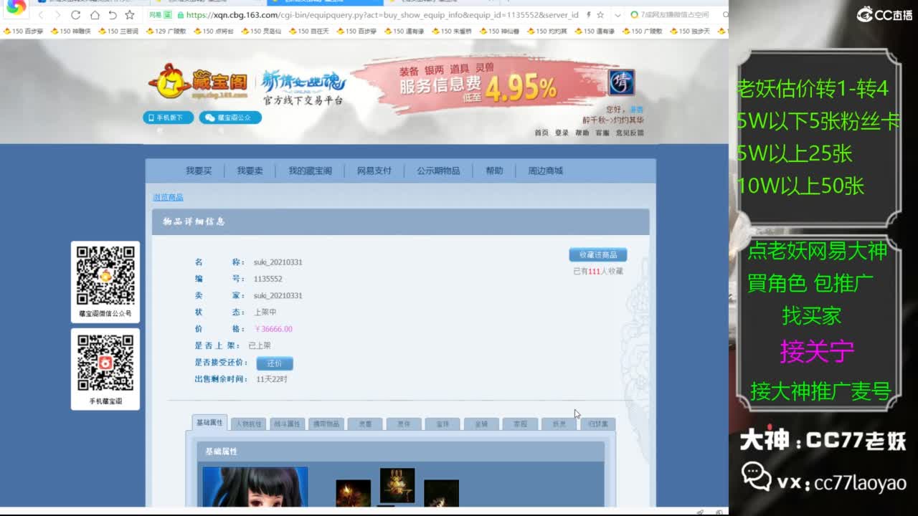Click the 新倩女幽魂 game logo
Viewport: 918px width, 516px height.
[303, 87]
